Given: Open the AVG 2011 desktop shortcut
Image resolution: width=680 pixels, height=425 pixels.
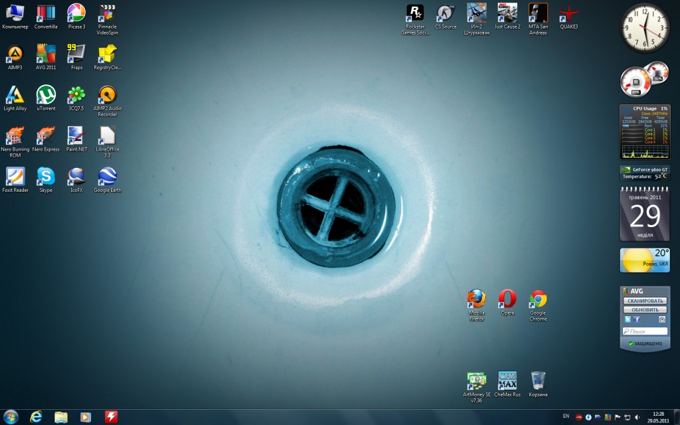Looking at the screenshot, I should pos(46,57).
